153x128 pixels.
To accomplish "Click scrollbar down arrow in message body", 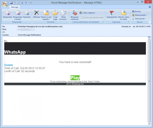I will [x=149, y=124].
